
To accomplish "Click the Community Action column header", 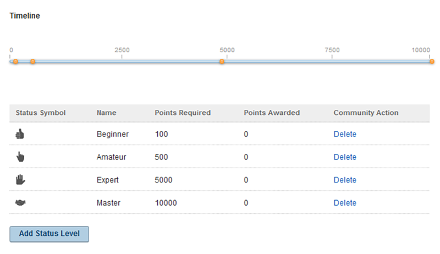I will click(x=366, y=113).
